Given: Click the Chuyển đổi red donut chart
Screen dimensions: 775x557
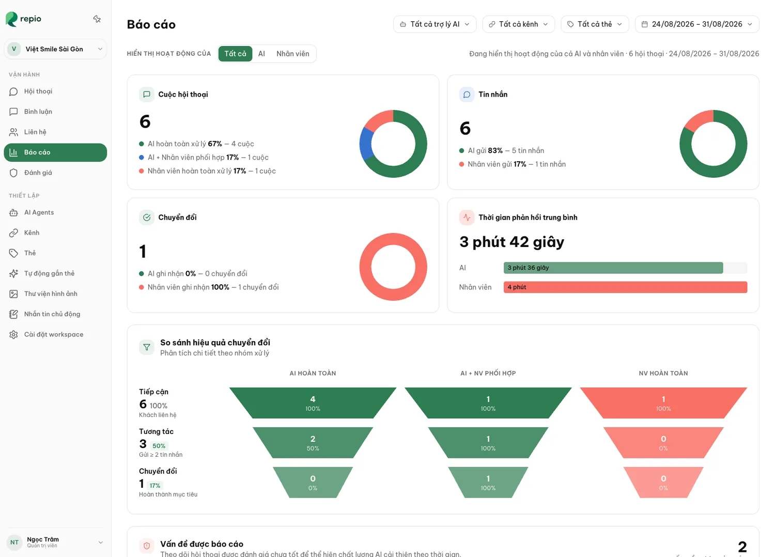Looking at the screenshot, I should (x=393, y=267).
